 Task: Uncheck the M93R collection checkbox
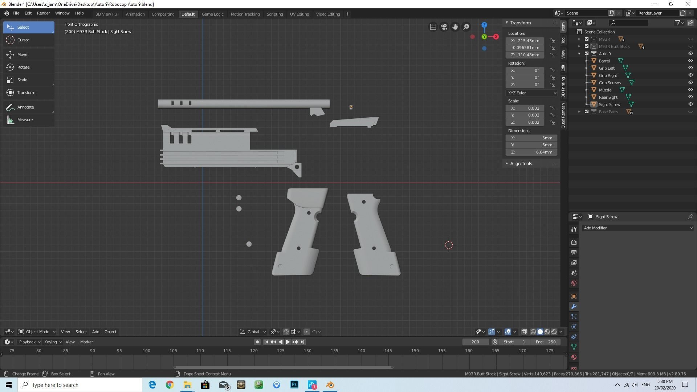tap(587, 39)
